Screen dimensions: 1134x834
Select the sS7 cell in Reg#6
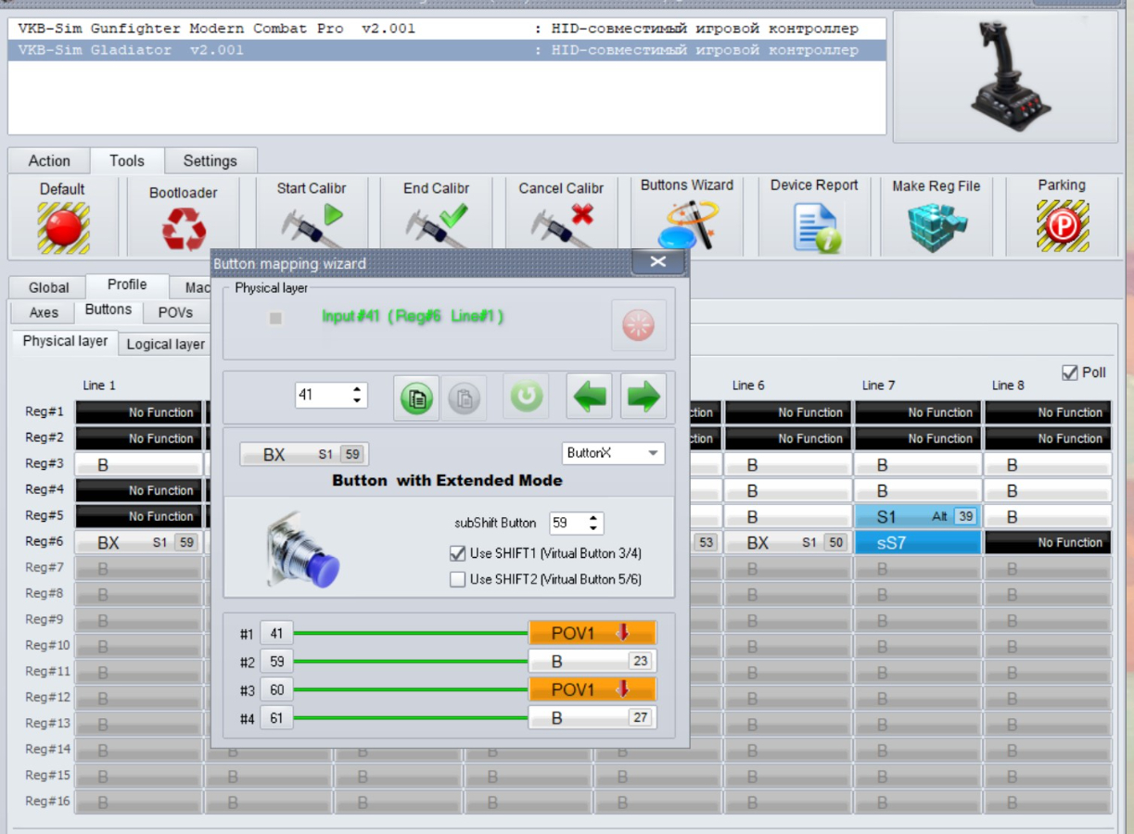click(x=918, y=543)
